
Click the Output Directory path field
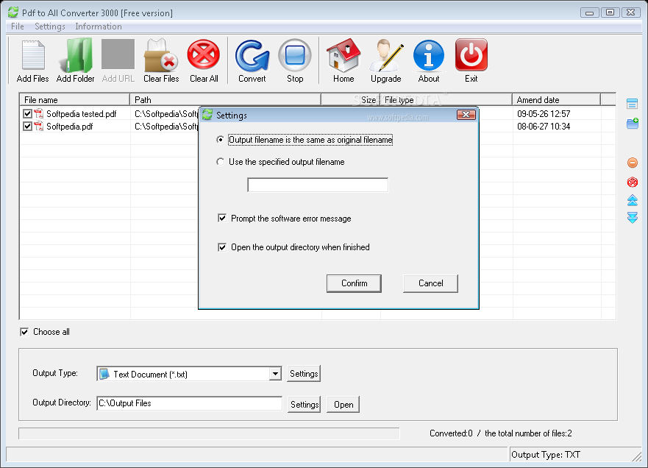tap(190, 403)
